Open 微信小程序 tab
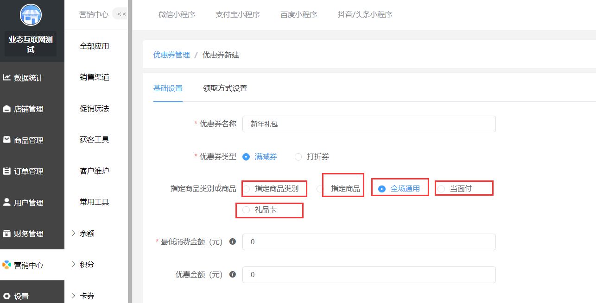The height and width of the screenshot is (303, 596). point(177,14)
